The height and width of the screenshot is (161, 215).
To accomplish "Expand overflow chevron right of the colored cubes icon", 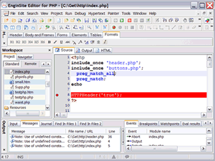I will tap(212, 19).
